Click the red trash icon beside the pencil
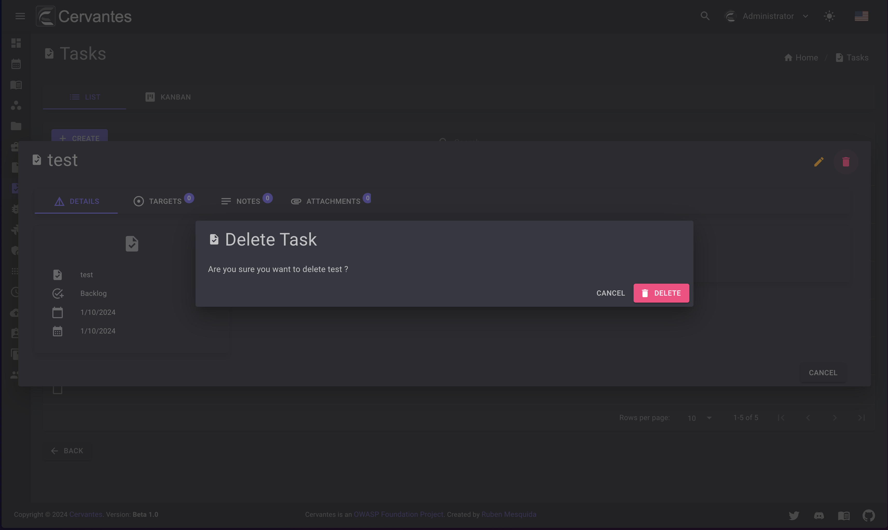888x530 pixels. (x=845, y=162)
